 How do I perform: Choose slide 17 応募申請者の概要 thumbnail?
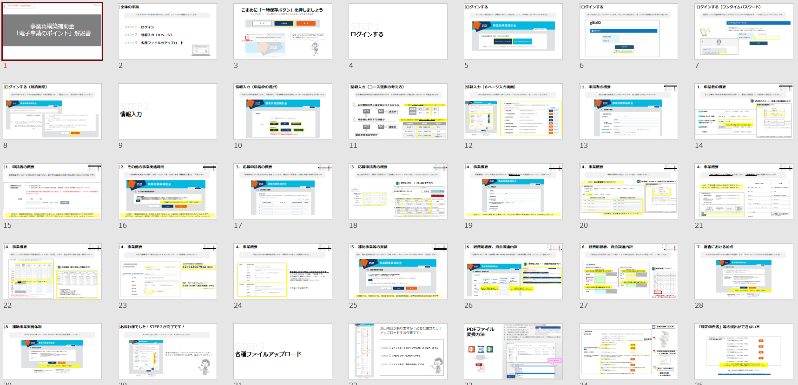pos(283,192)
